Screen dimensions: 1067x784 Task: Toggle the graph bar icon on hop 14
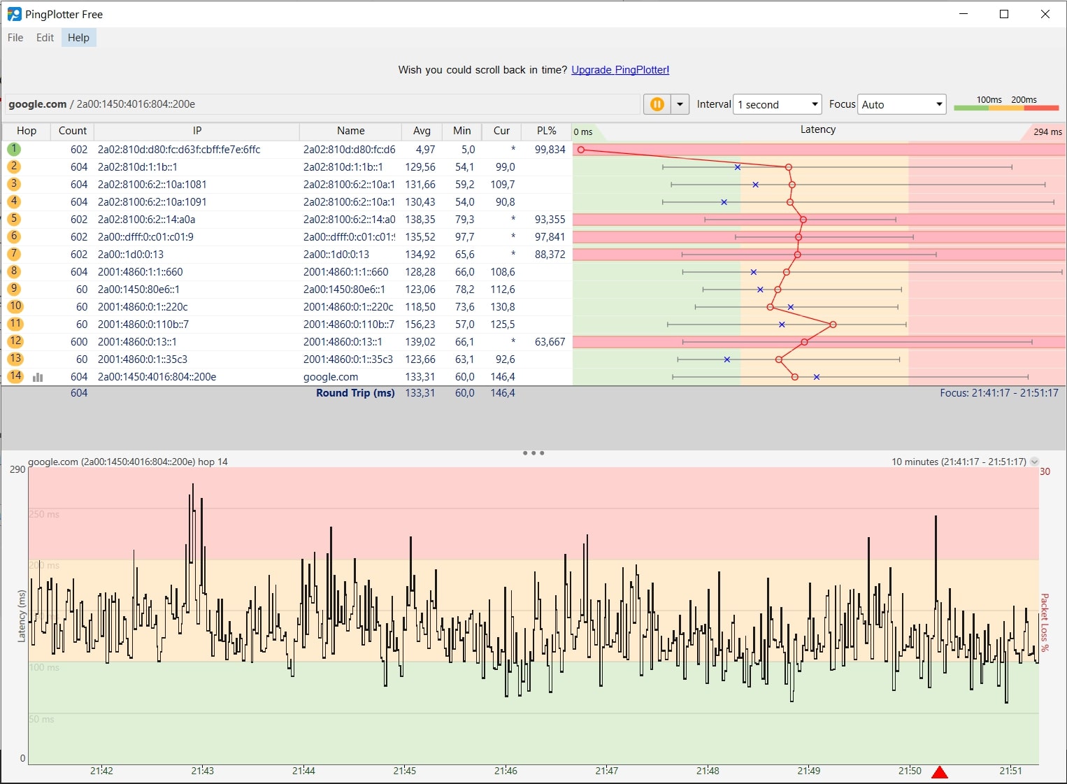coord(38,377)
